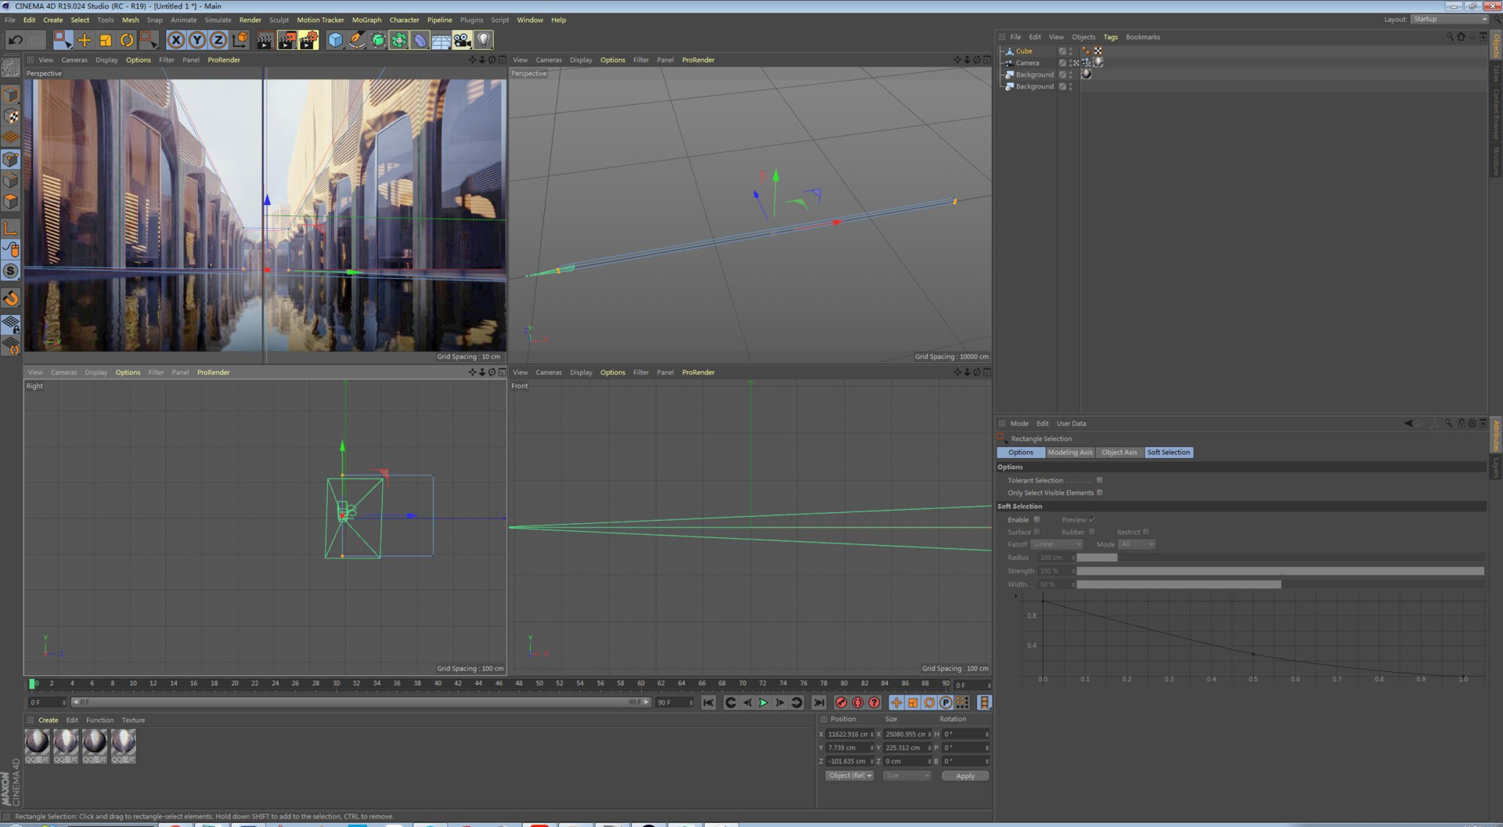Toggle the X-axis lock icon
1503x827 pixels.
click(x=176, y=40)
